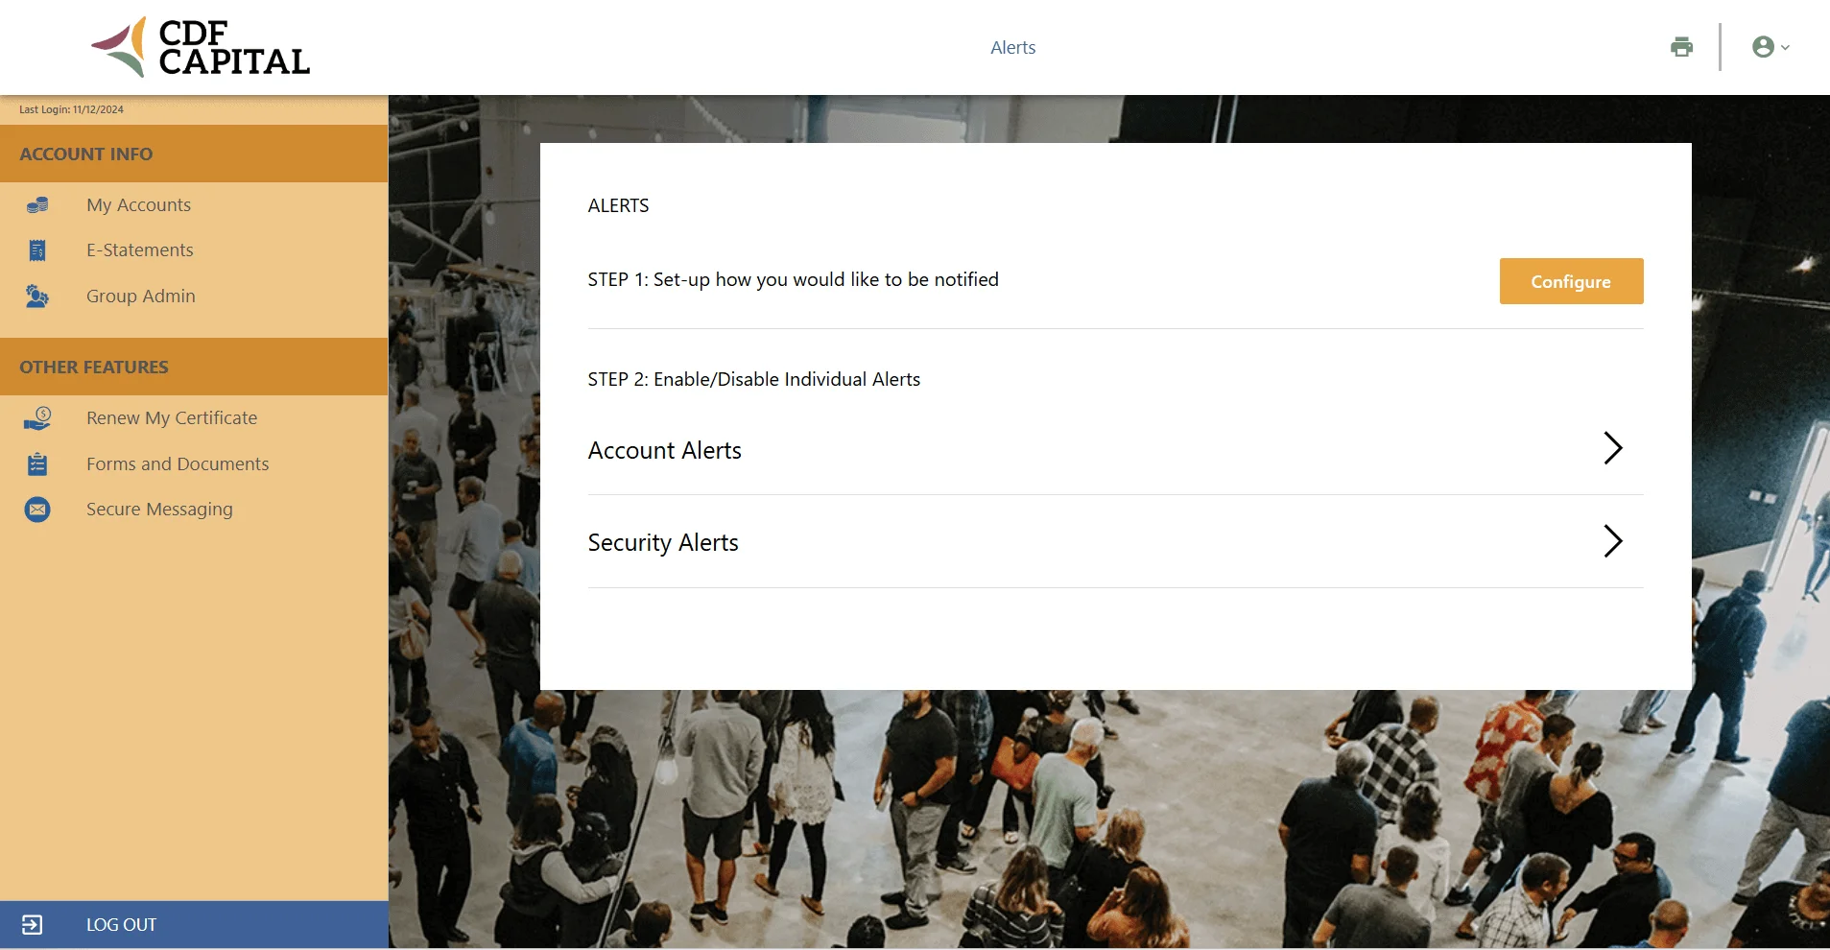Open Secure Messaging from the sidebar
The width and height of the screenshot is (1830, 950).
click(x=159, y=510)
